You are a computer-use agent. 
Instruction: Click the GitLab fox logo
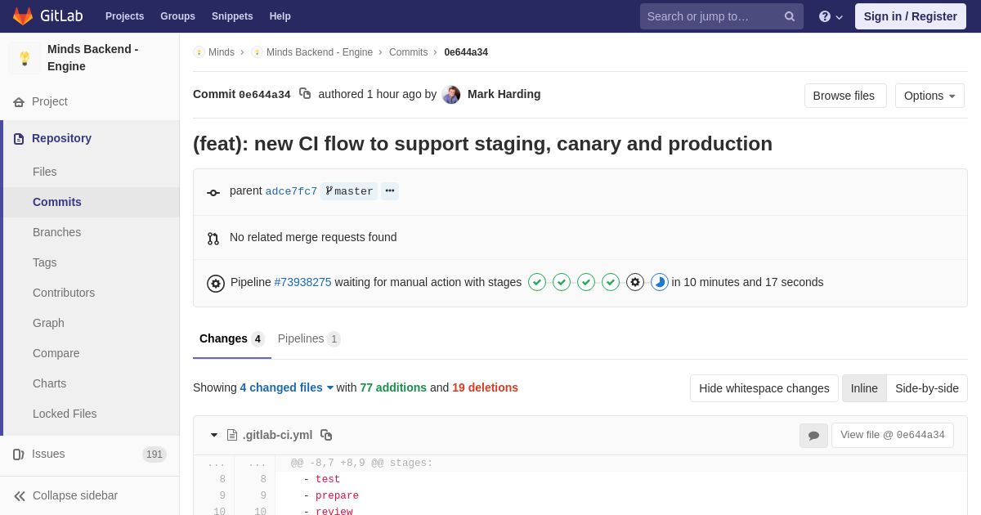pos(23,16)
